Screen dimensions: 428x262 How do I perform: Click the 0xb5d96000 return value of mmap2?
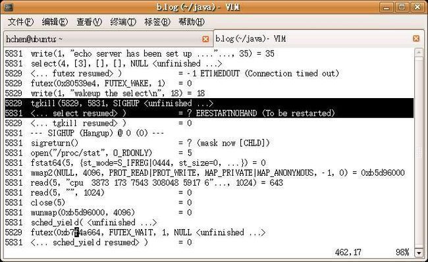383,172
